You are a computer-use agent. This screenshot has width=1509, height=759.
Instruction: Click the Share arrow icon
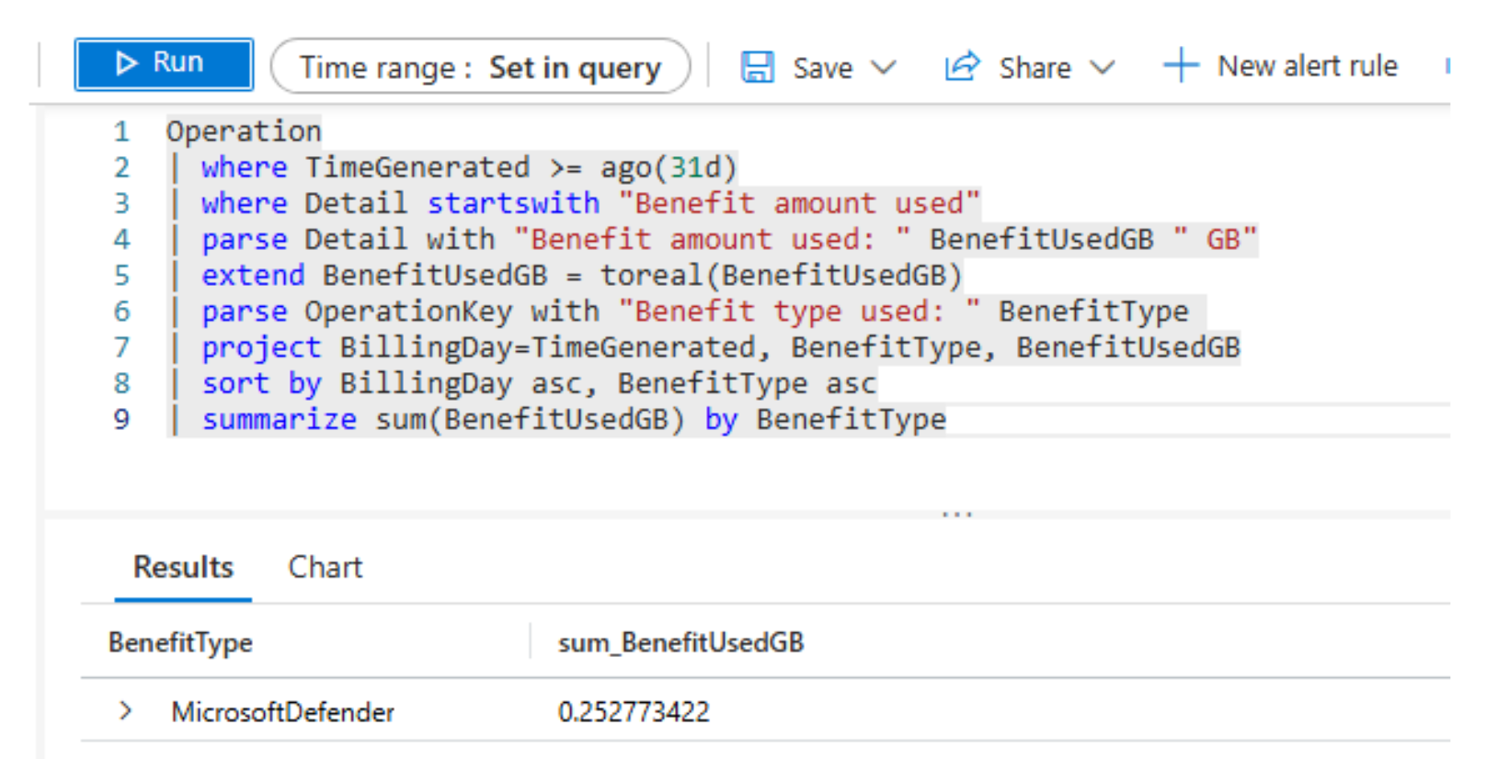[x=962, y=67]
